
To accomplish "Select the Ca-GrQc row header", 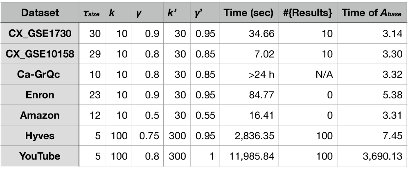I will click(40, 74).
